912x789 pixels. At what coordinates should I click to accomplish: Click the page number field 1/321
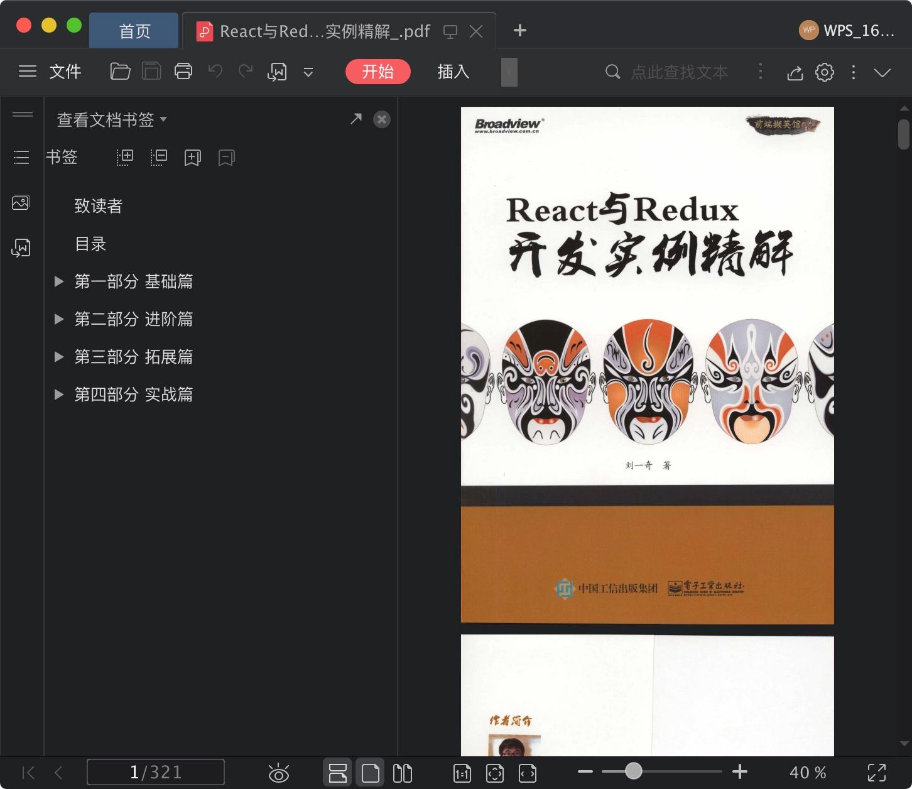click(x=156, y=772)
